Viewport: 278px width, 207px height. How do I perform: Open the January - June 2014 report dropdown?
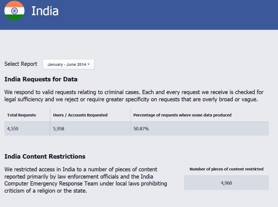(68, 64)
